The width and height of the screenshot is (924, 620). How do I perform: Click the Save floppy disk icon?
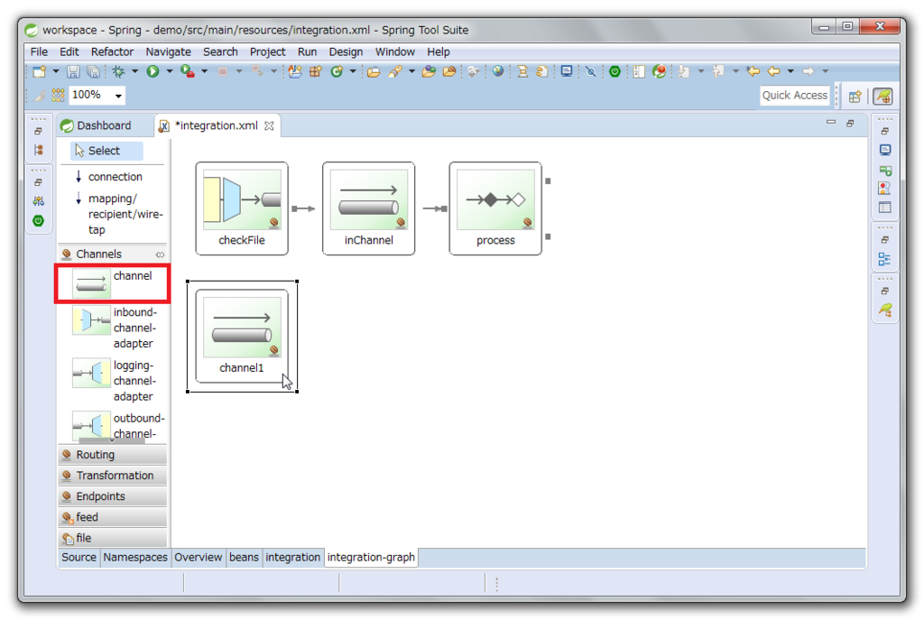point(73,72)
